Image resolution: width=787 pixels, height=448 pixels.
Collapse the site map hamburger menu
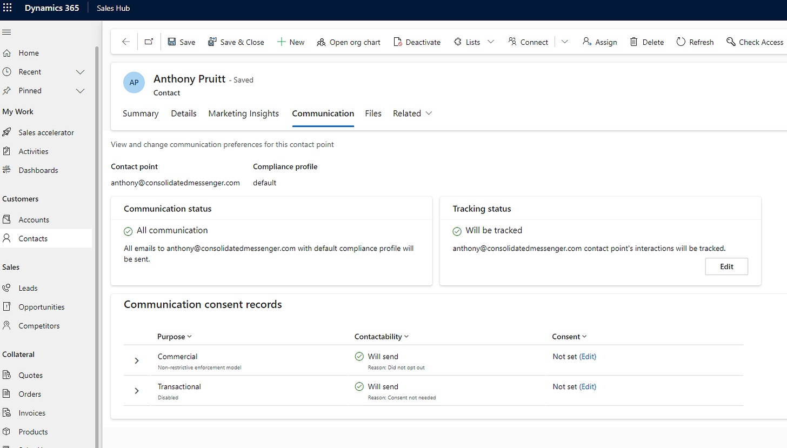coord(6,32)
